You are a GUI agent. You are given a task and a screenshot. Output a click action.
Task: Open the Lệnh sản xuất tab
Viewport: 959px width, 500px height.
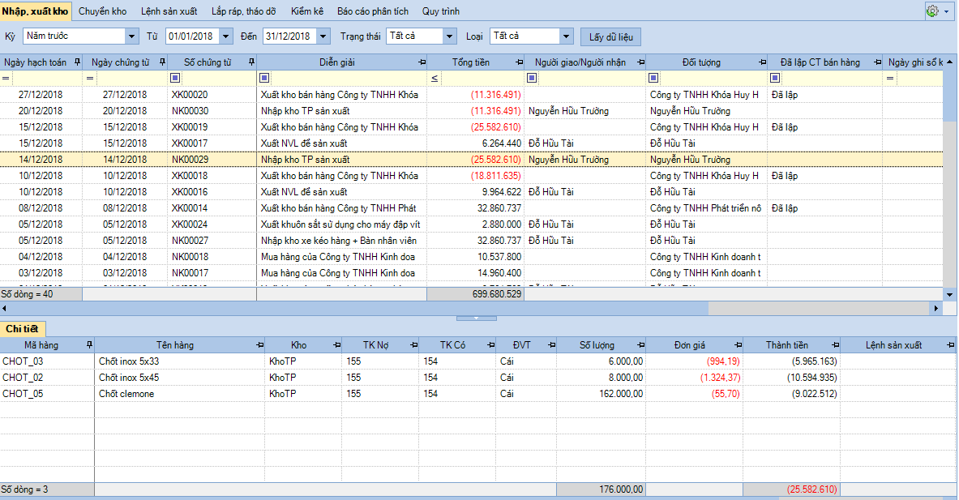168,11
